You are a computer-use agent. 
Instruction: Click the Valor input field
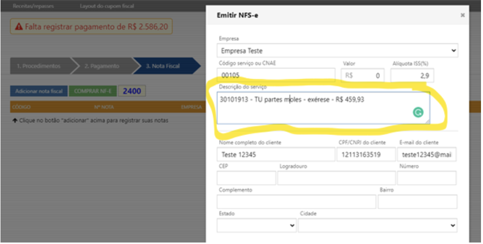[362, 75]
